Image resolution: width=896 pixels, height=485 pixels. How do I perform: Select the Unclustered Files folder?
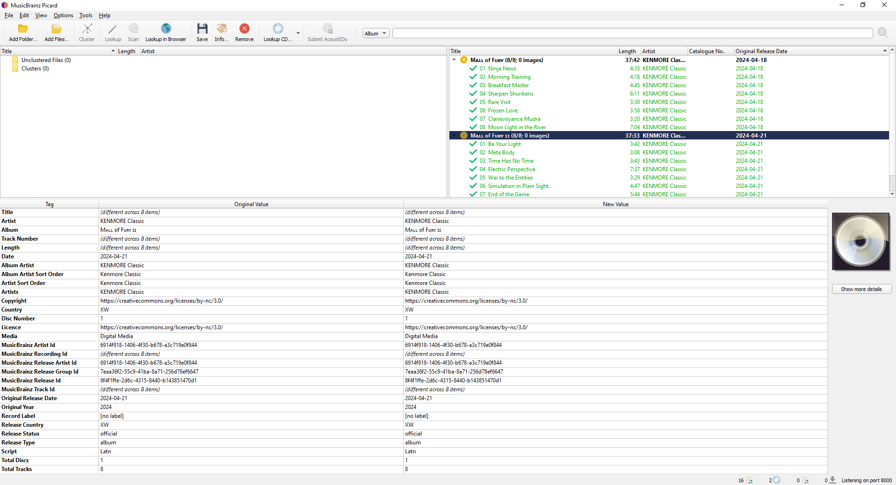46,60
